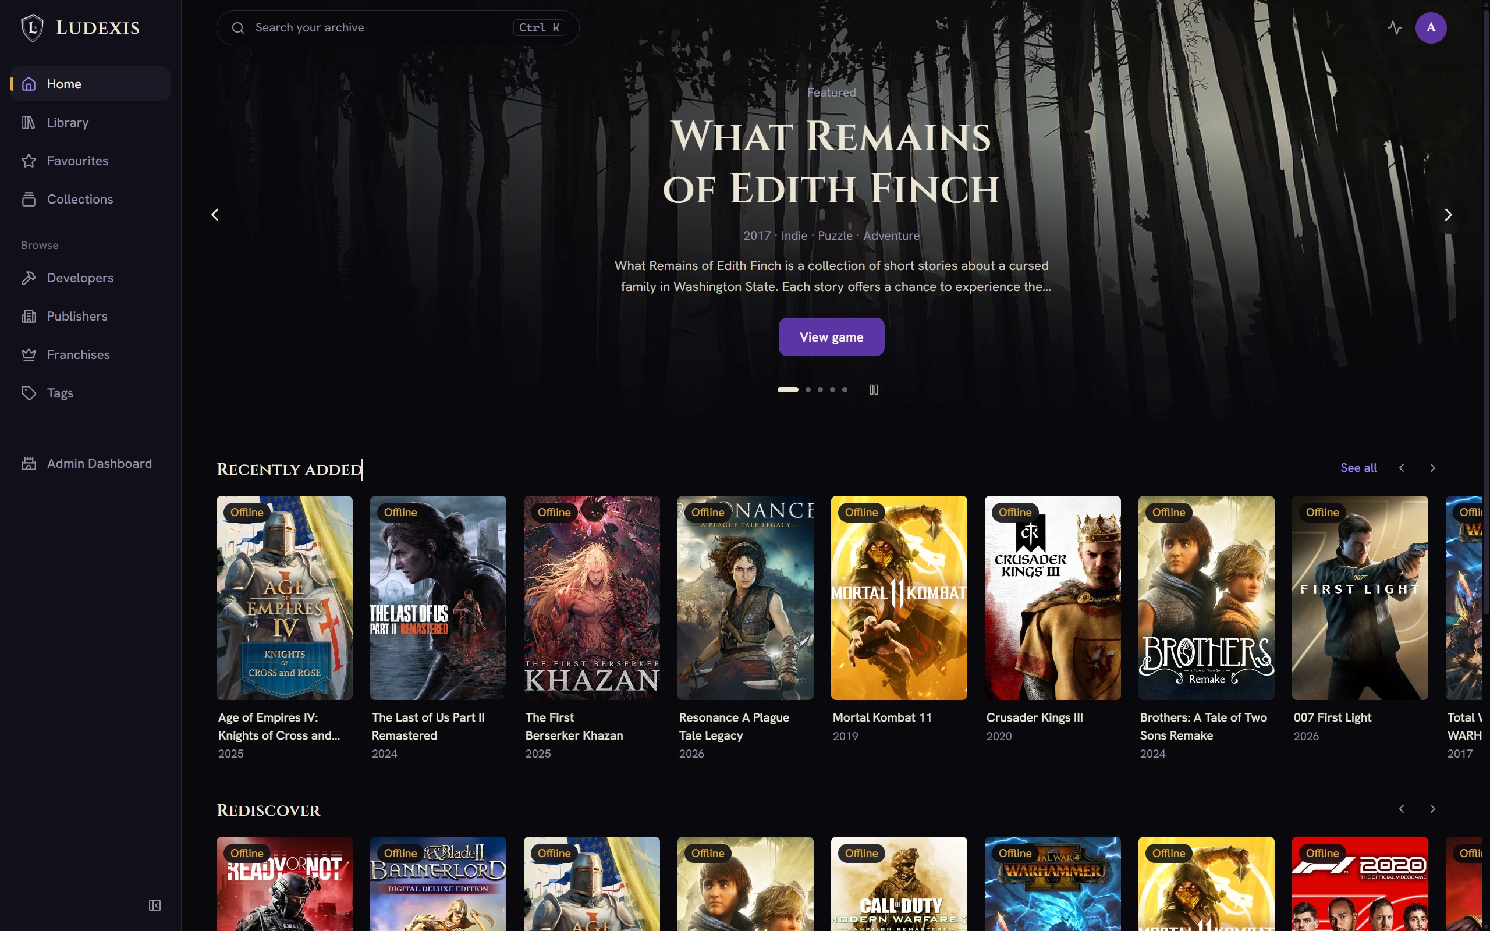Viewport: 1490px width, 931px height.
Task: Open Total War Warhammer cover in Rediscover
Action: tap(1052, 884)
